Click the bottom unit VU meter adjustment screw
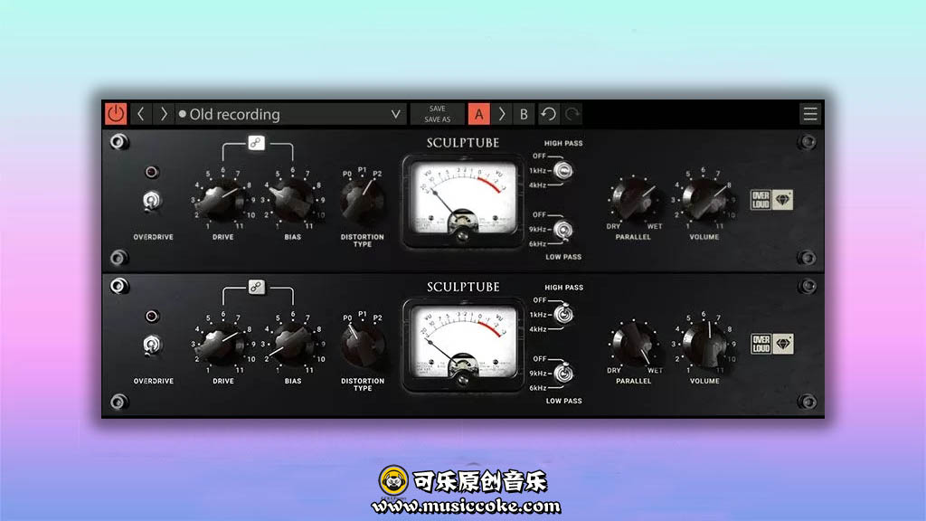The image size is (926, 521). (x=462, y=380)
